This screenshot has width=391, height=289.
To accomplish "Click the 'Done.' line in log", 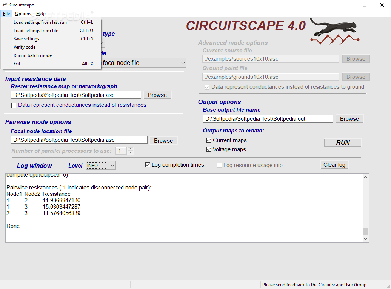I will 14,226.
